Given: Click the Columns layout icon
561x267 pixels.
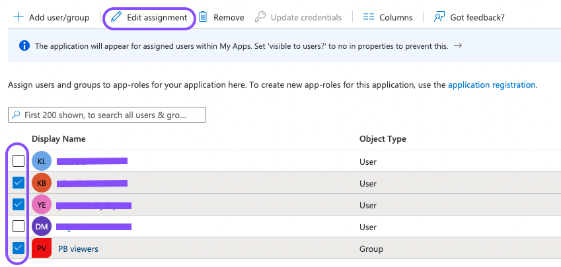Looking at the screenshot, I should (x=369, y=16).
